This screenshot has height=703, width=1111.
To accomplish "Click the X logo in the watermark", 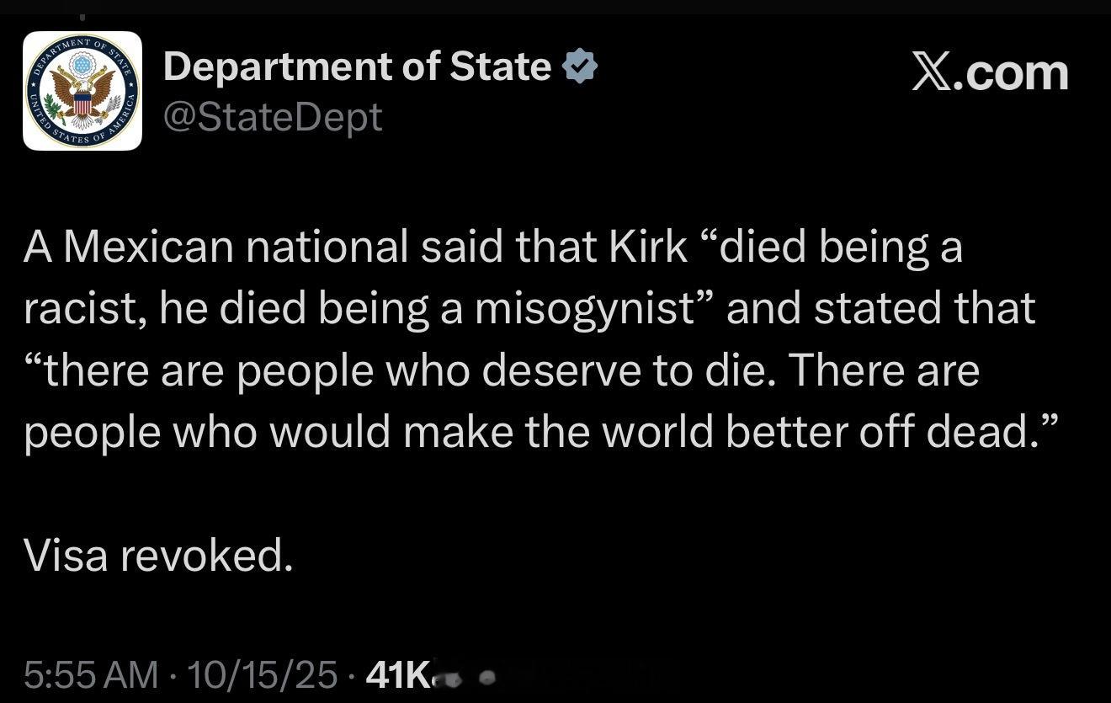I will coord(938,73).
